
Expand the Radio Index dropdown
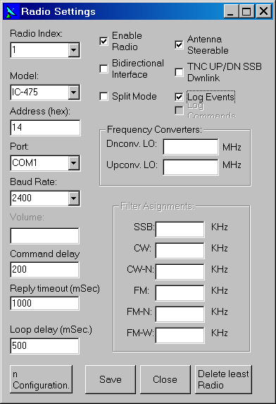point(74,49)
